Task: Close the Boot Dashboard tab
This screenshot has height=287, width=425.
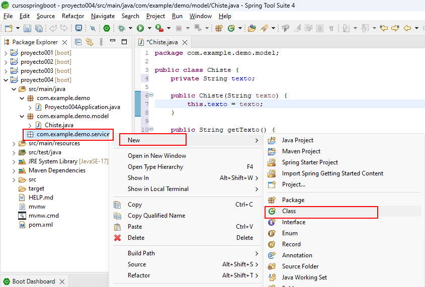Action: 62,282
